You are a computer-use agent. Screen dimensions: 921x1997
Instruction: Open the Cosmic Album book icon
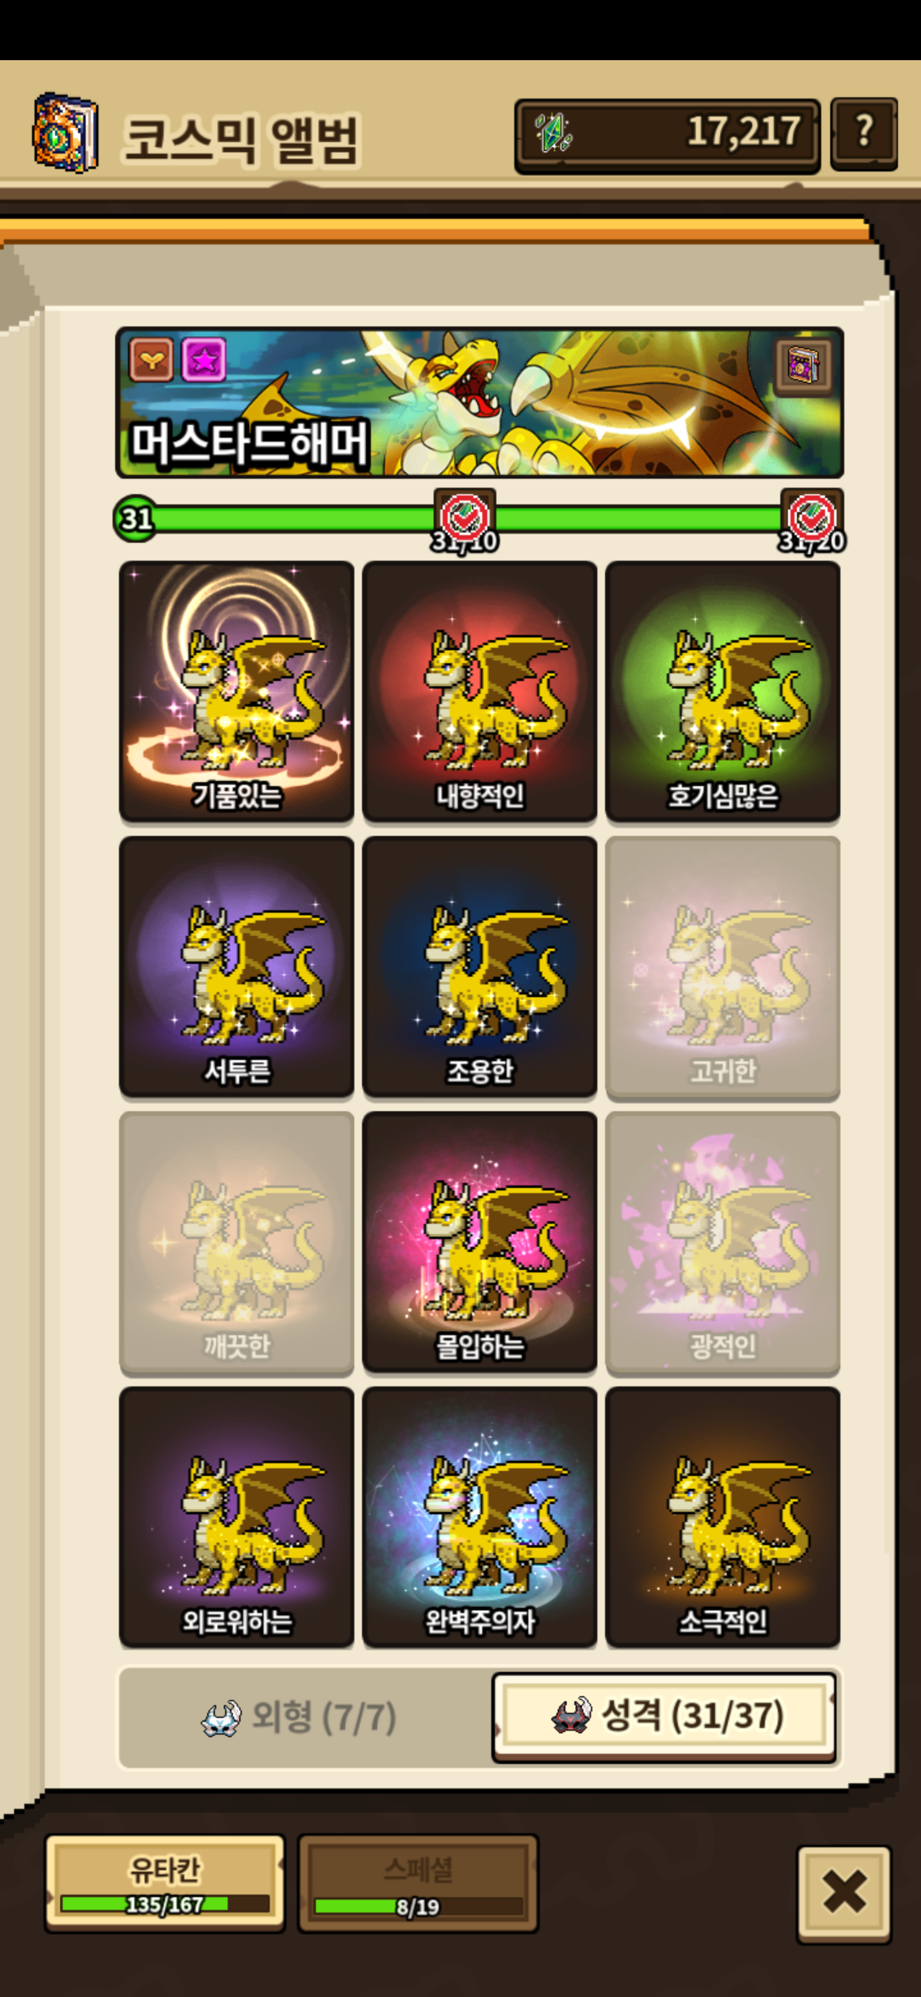(65, 133)
